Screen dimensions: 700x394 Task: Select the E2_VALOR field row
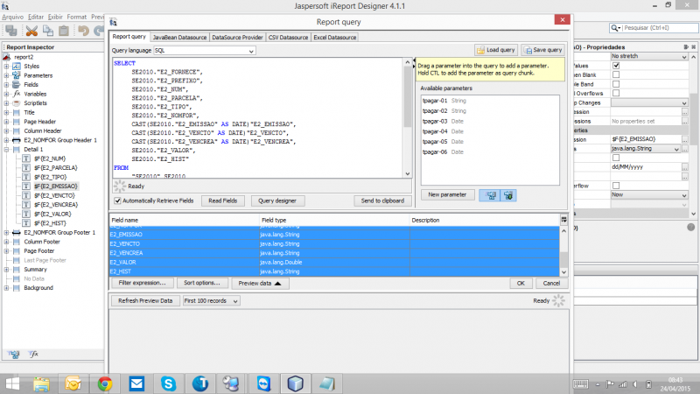(x=334, y=262)
